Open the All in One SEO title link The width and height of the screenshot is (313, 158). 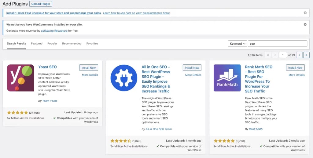click(156, 79)
